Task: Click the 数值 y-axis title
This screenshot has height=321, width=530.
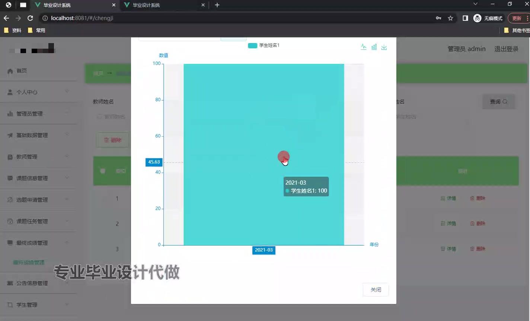Action: pyautogui.click(x=163, y=55)
